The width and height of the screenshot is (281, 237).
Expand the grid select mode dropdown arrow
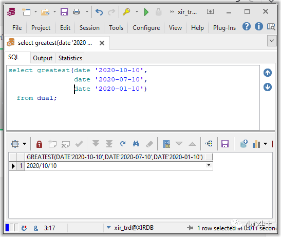24,144
